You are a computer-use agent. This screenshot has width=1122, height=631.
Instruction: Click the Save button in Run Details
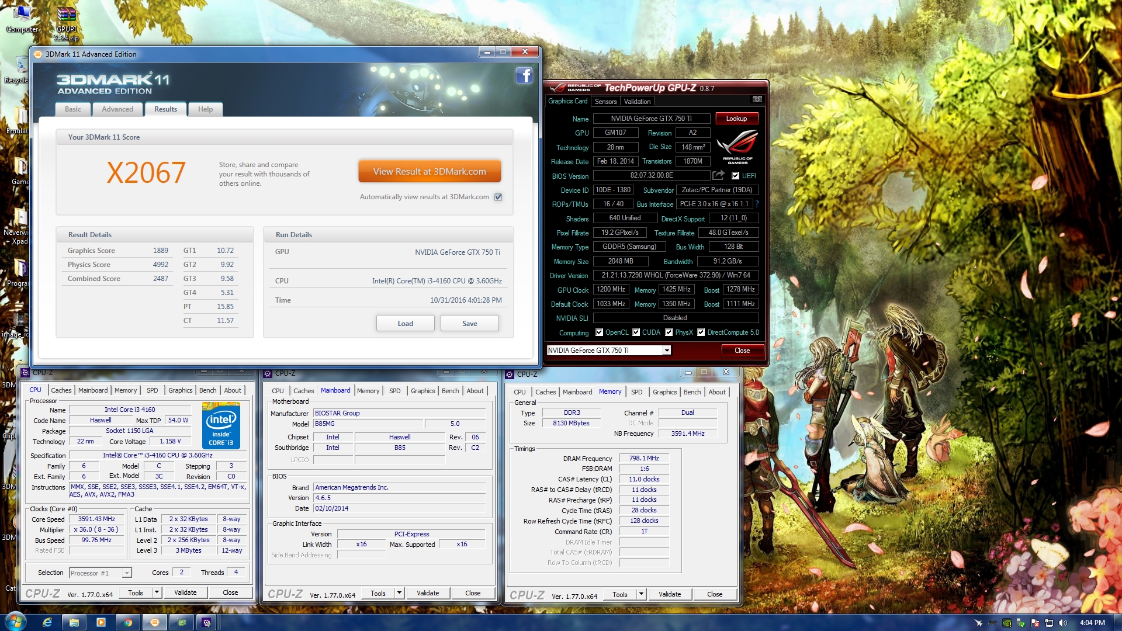pos(470,324)
